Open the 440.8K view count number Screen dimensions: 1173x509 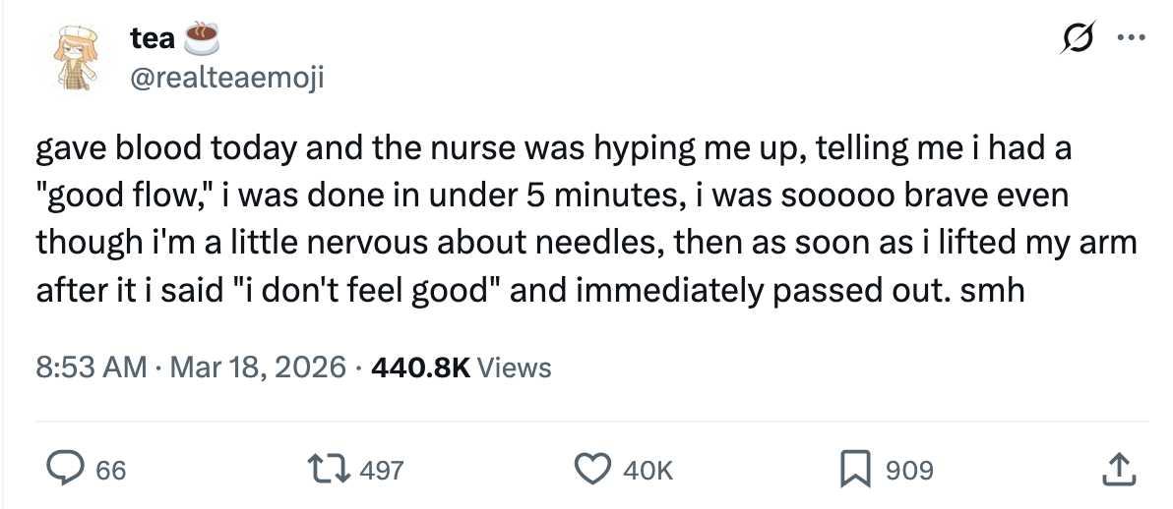click(x=422, y=368)
